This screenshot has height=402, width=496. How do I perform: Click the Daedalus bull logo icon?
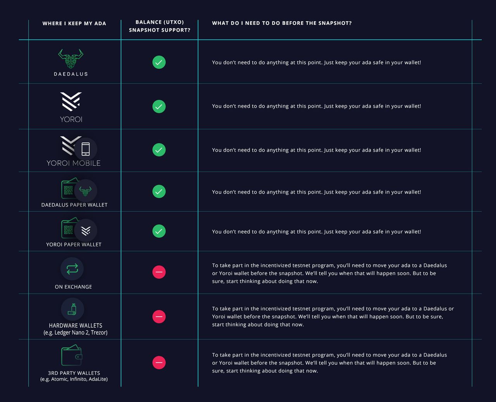click(x=71, y=59)
